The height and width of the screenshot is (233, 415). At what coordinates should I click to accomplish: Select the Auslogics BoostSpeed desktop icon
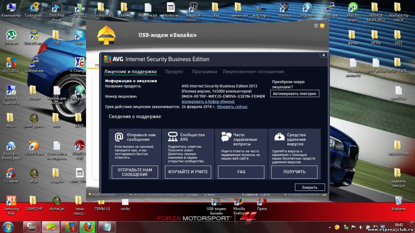click(11, 150)
